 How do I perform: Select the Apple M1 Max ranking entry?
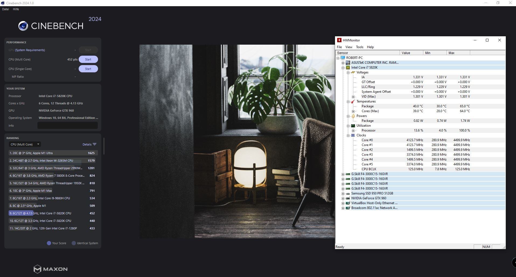pos(53,191)
